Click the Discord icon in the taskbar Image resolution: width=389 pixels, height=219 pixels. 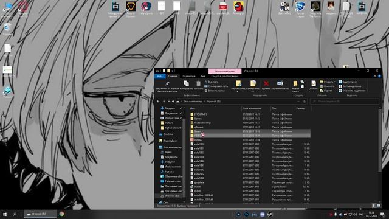coord(262,214)
